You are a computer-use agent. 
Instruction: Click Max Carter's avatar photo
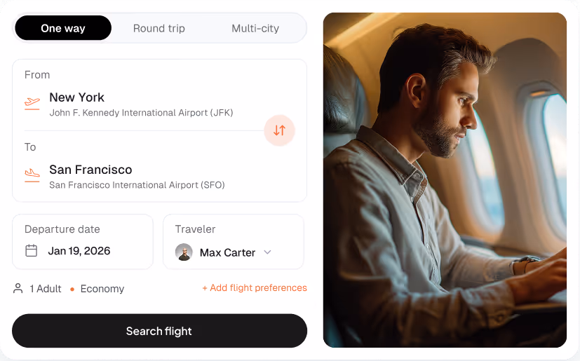pyautogui.click(x=184, y=252)
